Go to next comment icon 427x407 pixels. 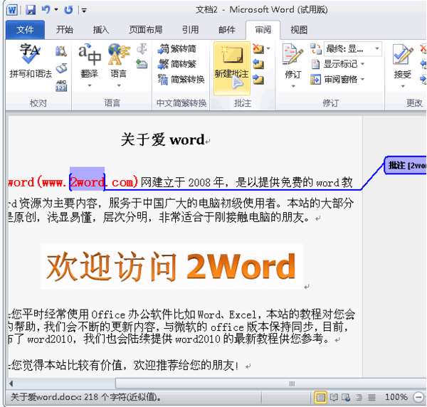click(258, 80)
